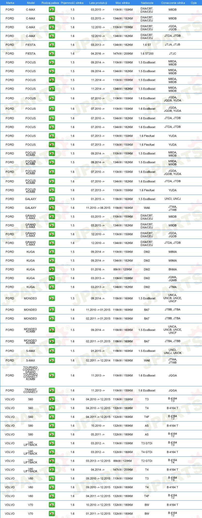Click fuel icon in Mondeo 1.5 EcoBoost (non-Kombi) row

click(52, 298)
